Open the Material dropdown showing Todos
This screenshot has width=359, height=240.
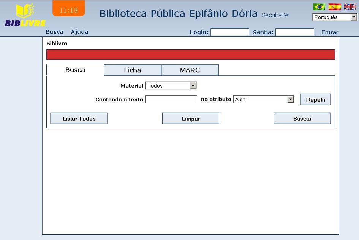pos(171,86)
